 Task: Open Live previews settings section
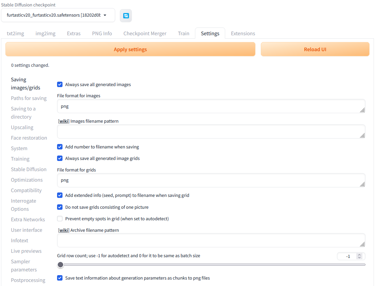(26, 251)
